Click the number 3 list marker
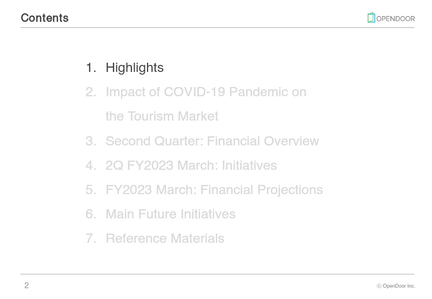432x299 pixels. coord(90,141)
